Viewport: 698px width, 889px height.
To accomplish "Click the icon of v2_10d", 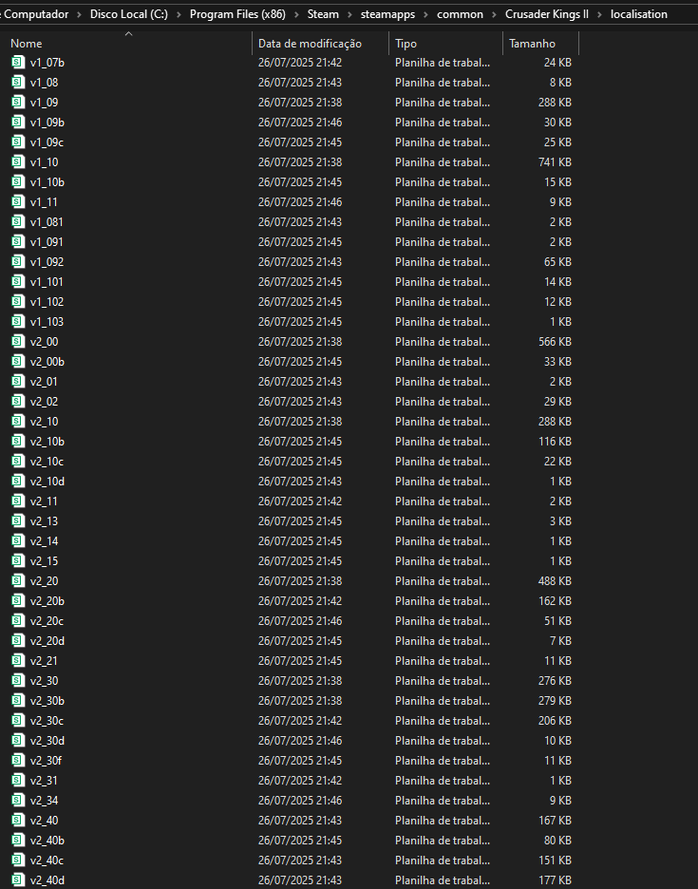I will coord(18,481).
